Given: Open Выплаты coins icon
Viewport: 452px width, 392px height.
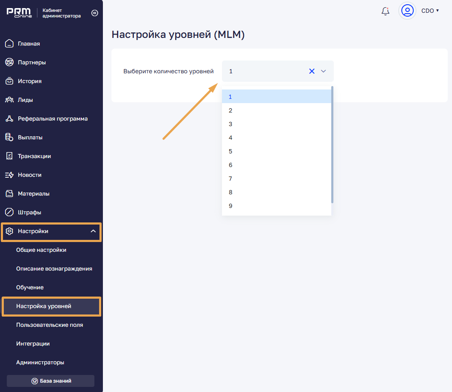Looking at the screenshot, I should coord(9,137).
